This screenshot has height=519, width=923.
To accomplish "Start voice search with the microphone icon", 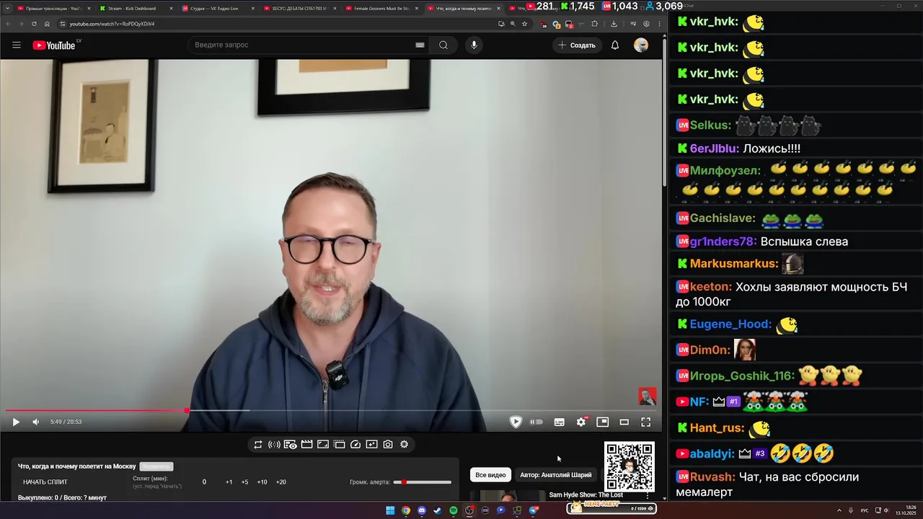I will [x=474, y=45].
